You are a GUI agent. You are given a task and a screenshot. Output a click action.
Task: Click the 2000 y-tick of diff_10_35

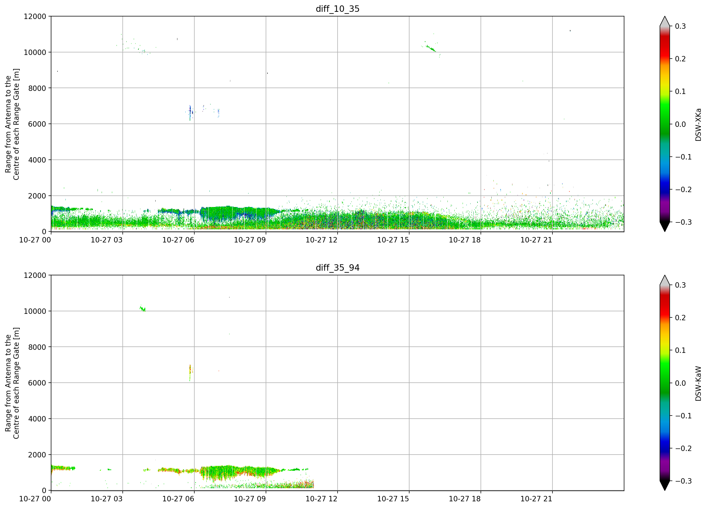tap(37, 196)
